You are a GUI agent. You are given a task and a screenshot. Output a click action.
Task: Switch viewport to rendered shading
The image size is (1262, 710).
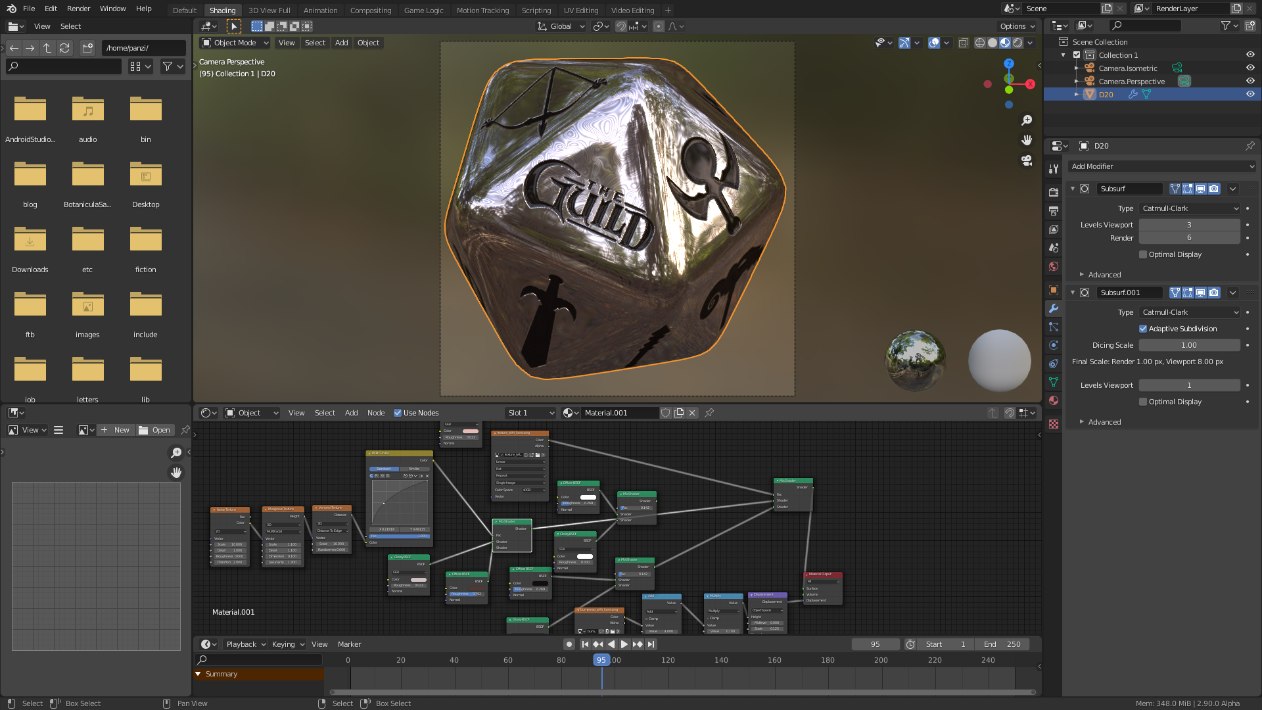(x=1017, y=43)
